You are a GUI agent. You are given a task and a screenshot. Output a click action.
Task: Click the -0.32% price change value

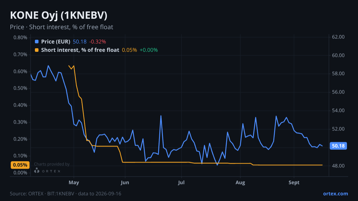point(98,42)
